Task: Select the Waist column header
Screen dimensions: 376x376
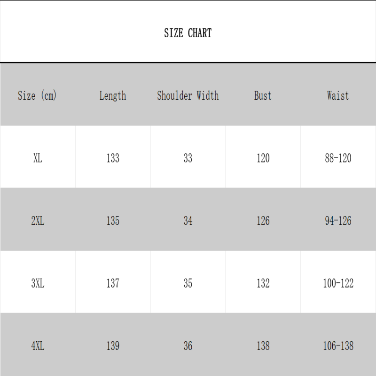Action: 338,95
